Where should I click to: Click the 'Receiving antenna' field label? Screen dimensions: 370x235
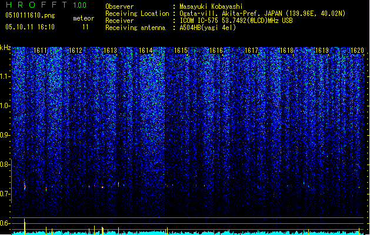[135, 28]
